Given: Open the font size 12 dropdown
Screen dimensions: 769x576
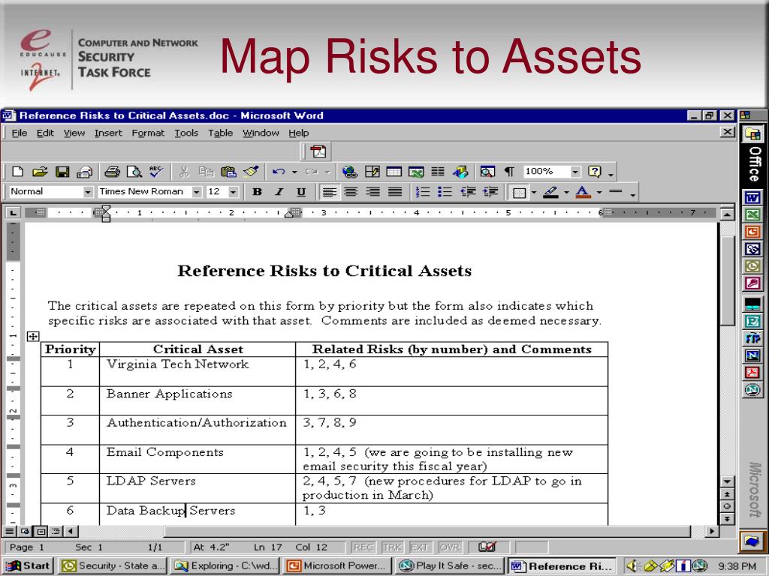Looking at the screenshot, I should coord(234,192).
